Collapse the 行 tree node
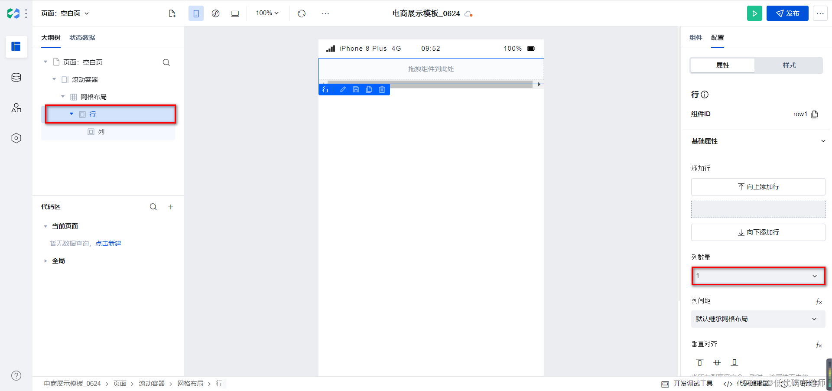Image resolution: width=832 pixels, height=391 pixels. tap(71, 114)
